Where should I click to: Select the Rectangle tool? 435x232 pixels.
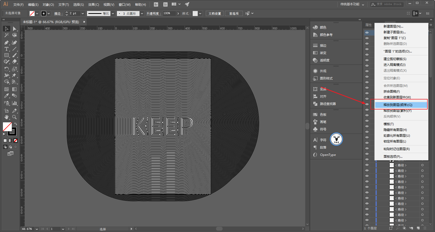[7, 55]
